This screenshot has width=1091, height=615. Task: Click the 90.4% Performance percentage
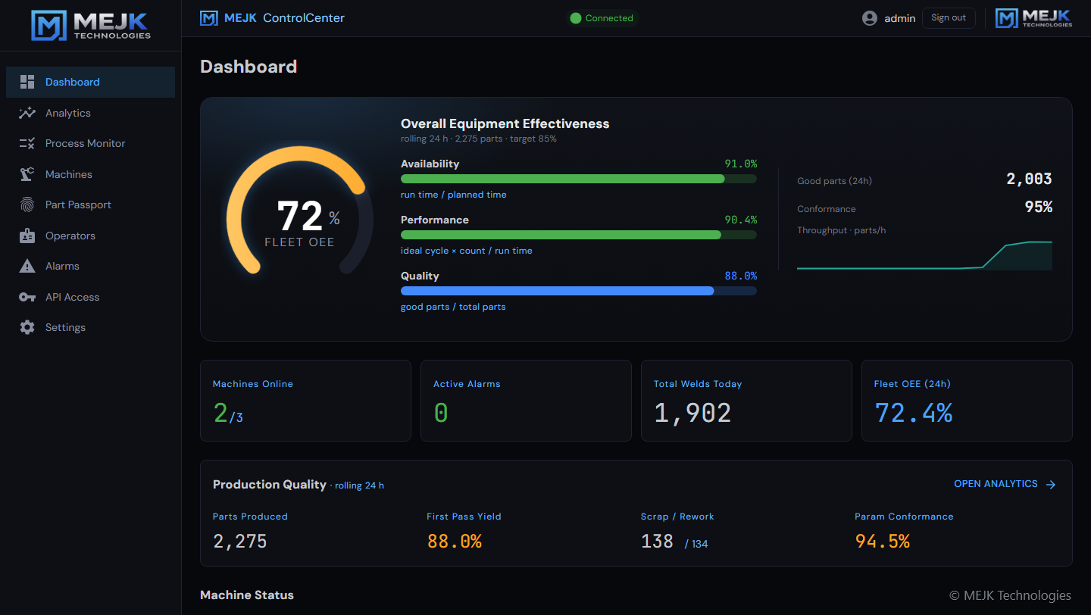click(x=740, y=220)
